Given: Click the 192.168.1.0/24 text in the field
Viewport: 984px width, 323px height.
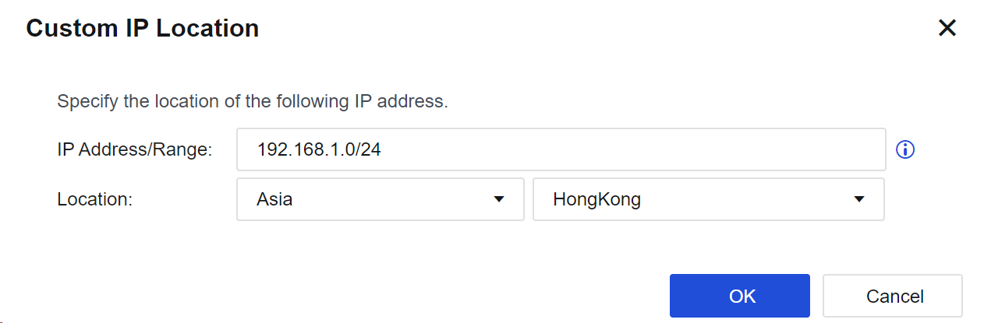Looking at the screenshot, I should [x=319, y=149].
